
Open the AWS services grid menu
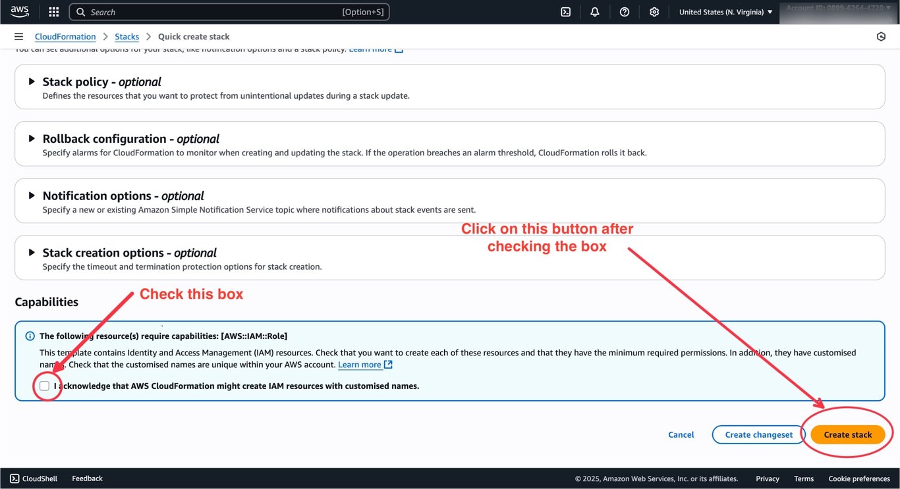click(x=54, y=12)
